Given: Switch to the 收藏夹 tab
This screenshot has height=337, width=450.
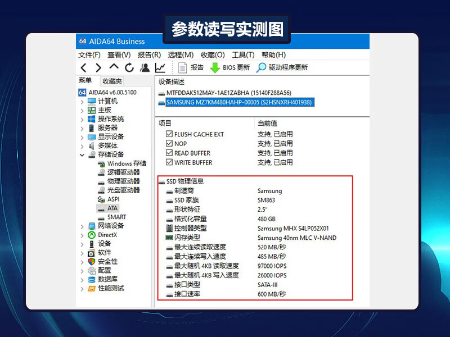Looking at the screenshot, I should tap(112, 81).
